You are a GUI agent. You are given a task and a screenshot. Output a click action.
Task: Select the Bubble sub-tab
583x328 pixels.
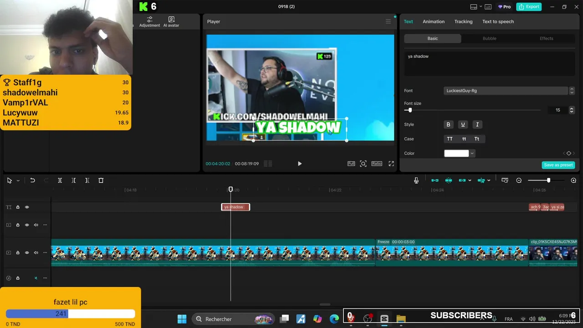[490, 38]
